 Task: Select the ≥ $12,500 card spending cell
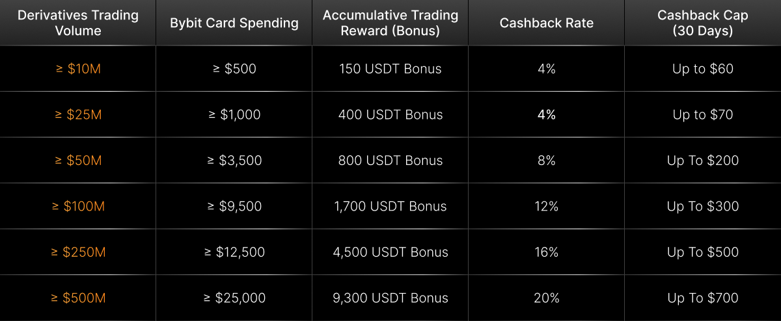tap(234, 252)
